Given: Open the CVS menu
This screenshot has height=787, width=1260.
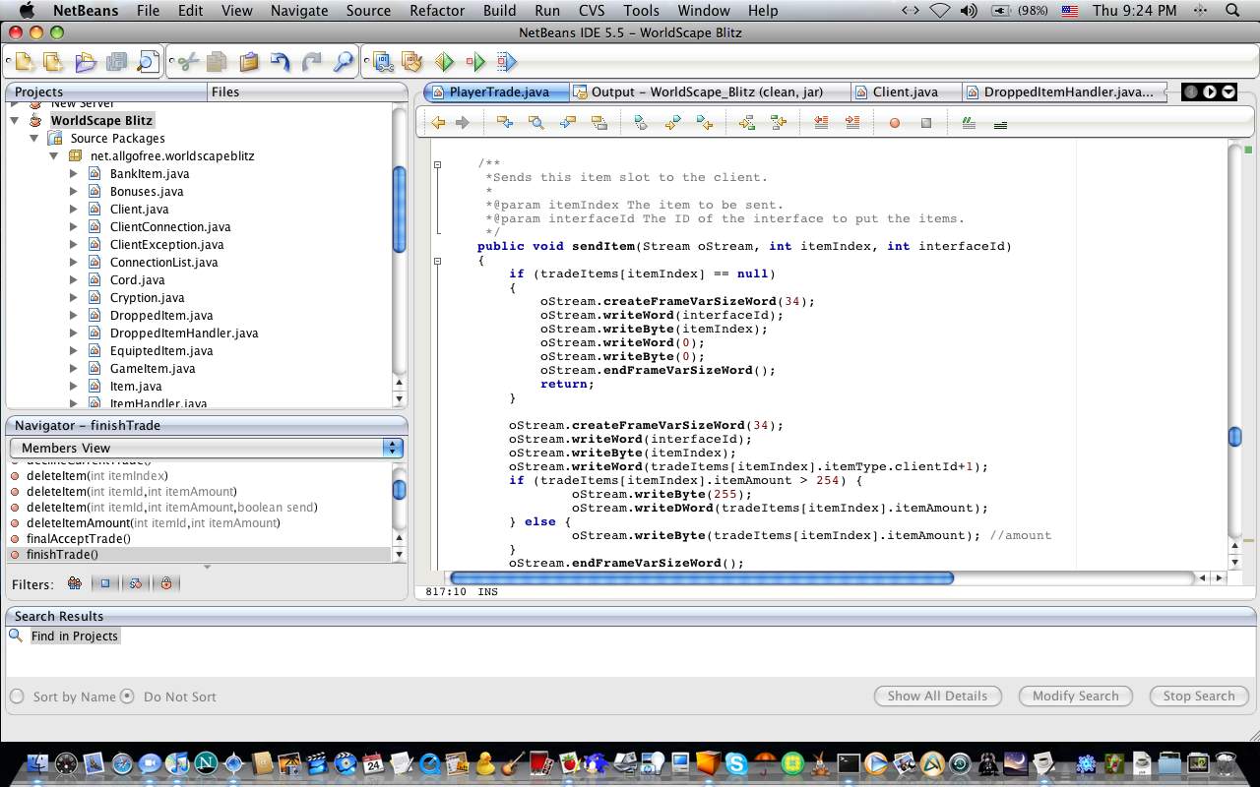Looking at the screenshot, I should click(592, 11).
